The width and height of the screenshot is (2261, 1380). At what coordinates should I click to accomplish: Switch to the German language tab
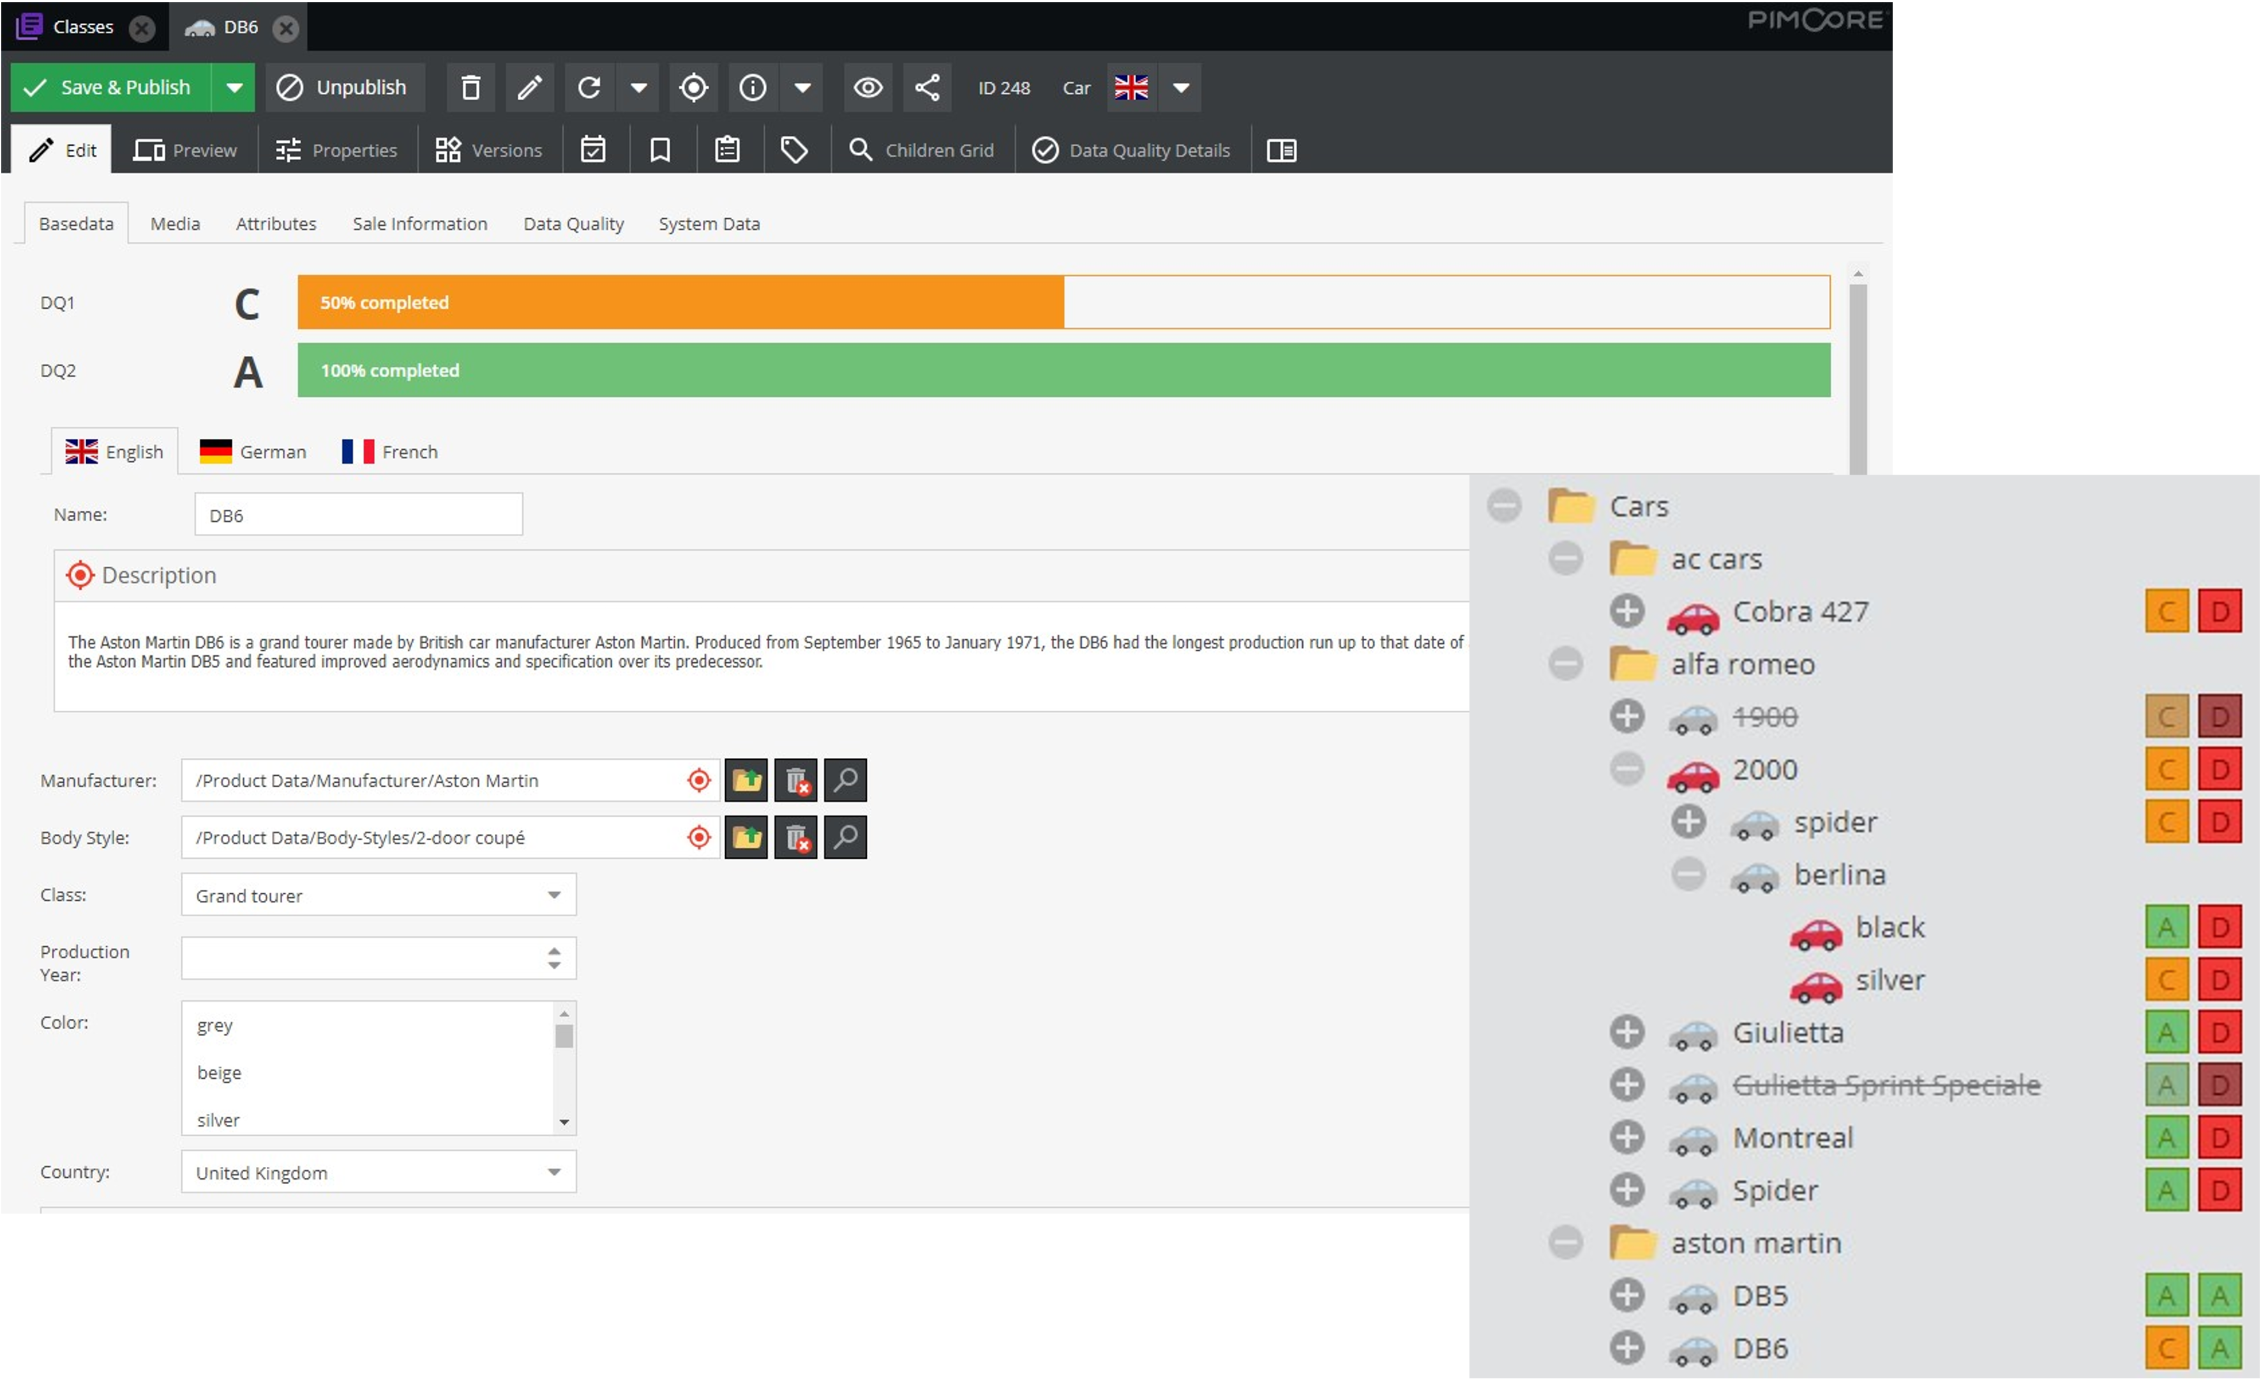(x=253, y=452)
